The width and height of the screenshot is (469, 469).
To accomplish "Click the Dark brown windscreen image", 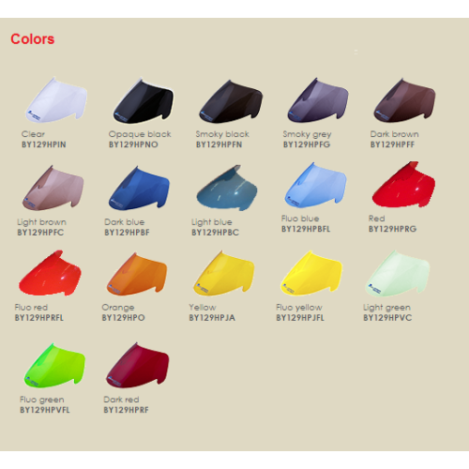I will click(x=404, y=100).
